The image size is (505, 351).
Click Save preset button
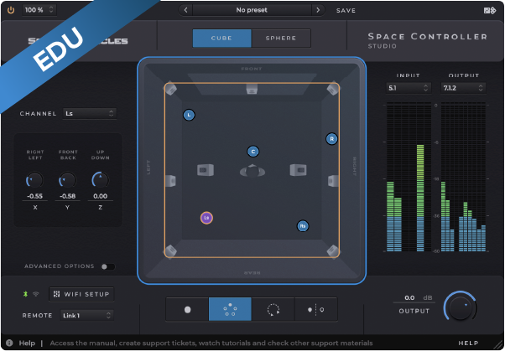tap(346, 10)
